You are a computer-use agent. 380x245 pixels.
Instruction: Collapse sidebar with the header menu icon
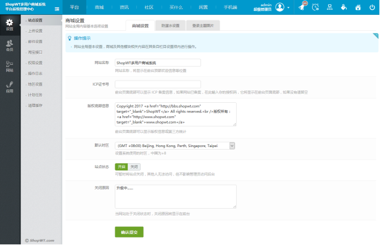(x=57, y=9)
